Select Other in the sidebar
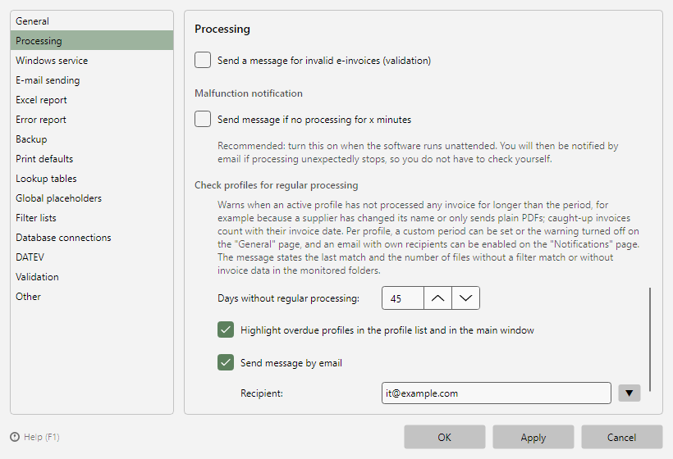Image resolution: width=673 pixels, height=459 pixels. click(x=92, y=297)
